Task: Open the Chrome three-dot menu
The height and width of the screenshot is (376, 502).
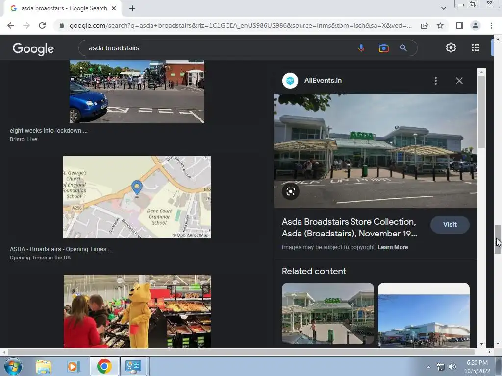Action: 491,25
